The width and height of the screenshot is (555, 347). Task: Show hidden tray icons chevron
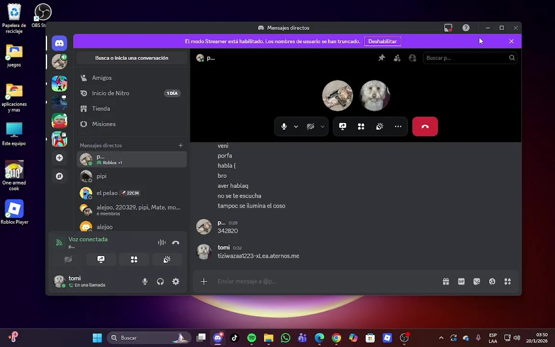tap(441, 338)
